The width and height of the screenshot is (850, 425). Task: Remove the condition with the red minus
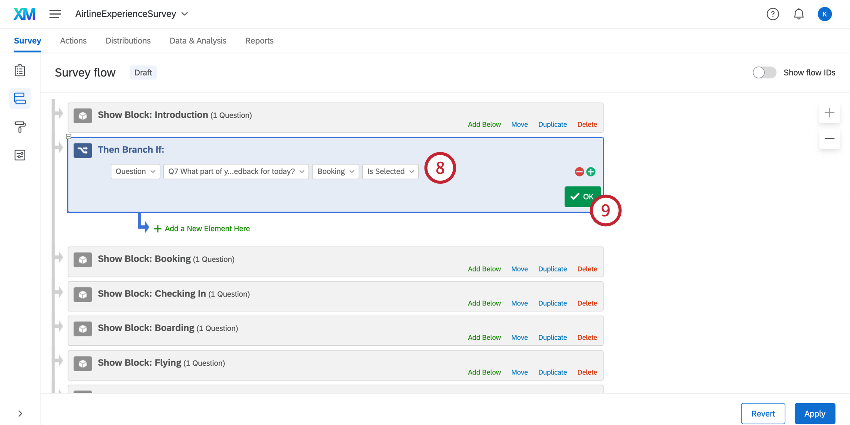(x=579, y=172)
